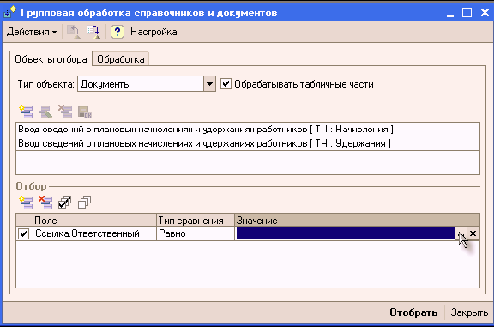Click the Тип объекта field showing Документы
Image resolution: width=494 pixels, height=327 pixels.
click(x=141, y=84)
